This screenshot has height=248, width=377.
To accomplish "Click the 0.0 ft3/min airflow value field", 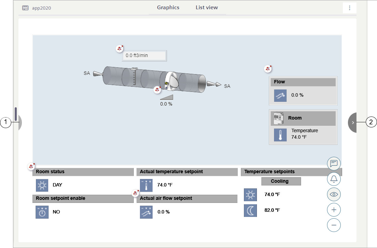I will [144, 55].
